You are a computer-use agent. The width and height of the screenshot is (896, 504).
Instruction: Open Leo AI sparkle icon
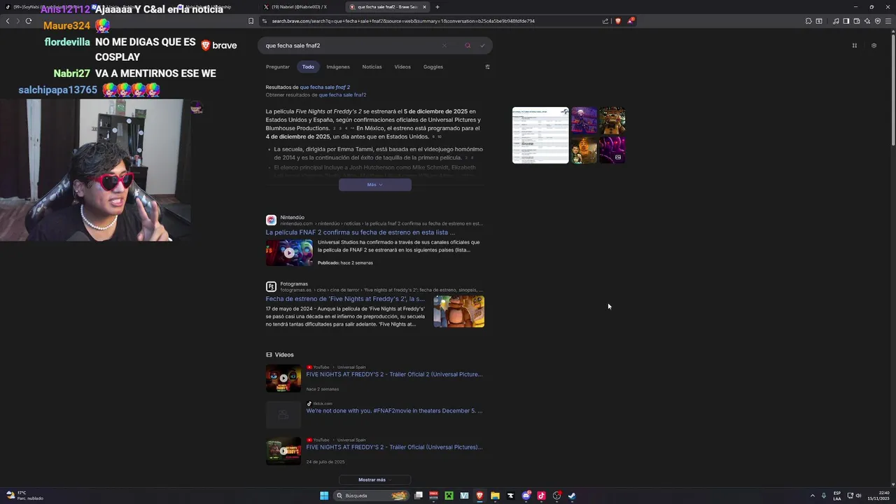point(867,21)
